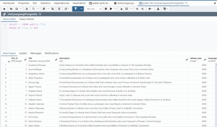Screen dimensions: 217x127
Task: Switch to the dvd/postgres@... query tab
Action: [125, 3]
